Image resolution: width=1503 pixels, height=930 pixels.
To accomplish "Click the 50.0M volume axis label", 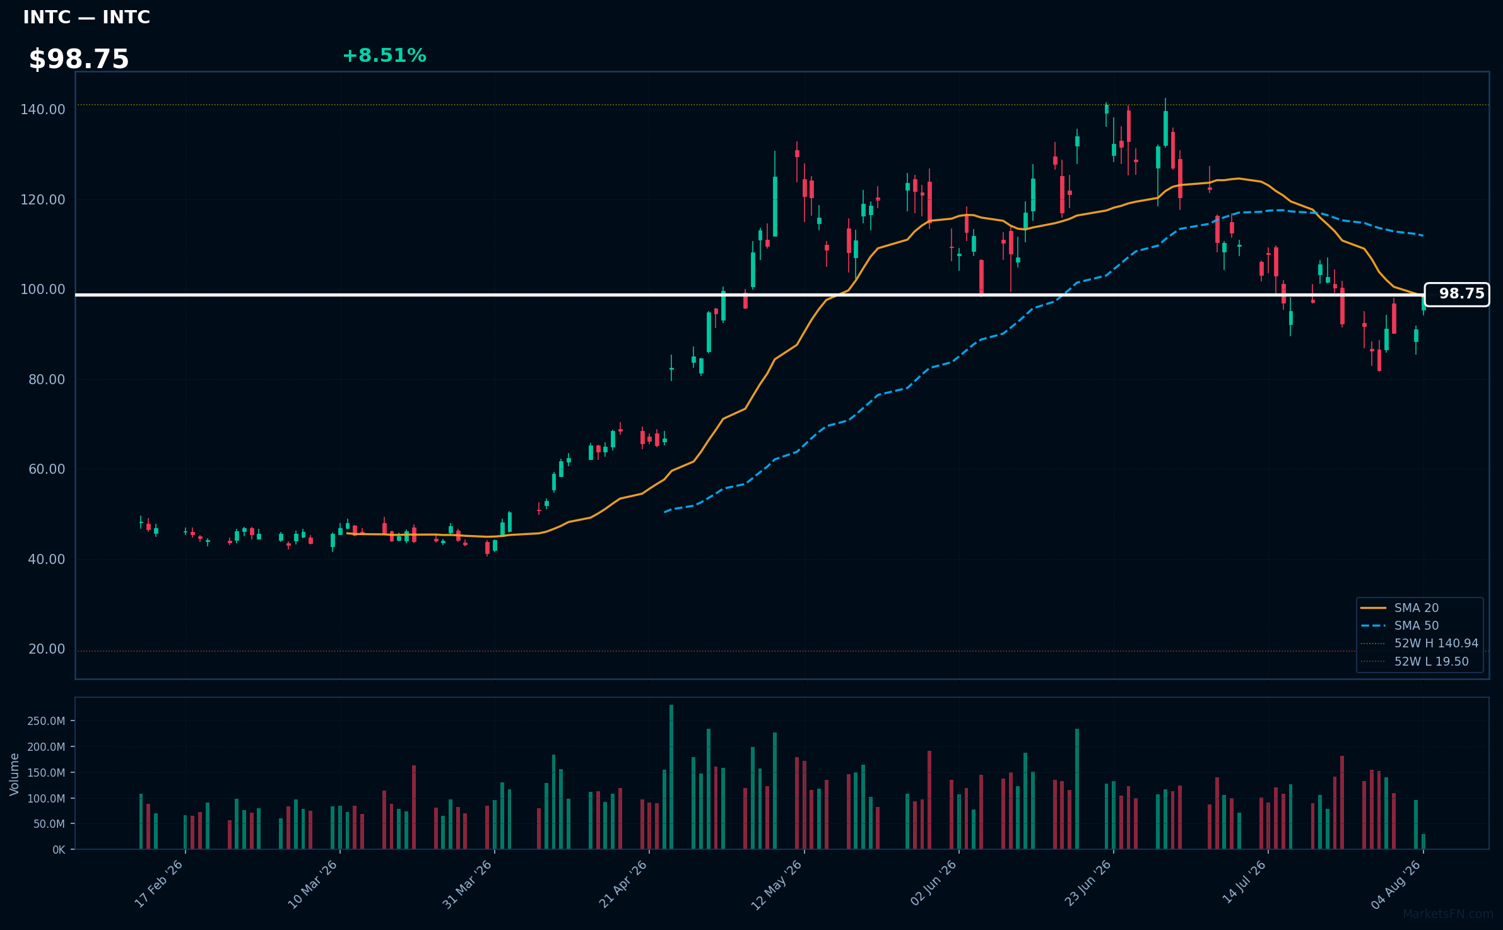I will 49,824.
